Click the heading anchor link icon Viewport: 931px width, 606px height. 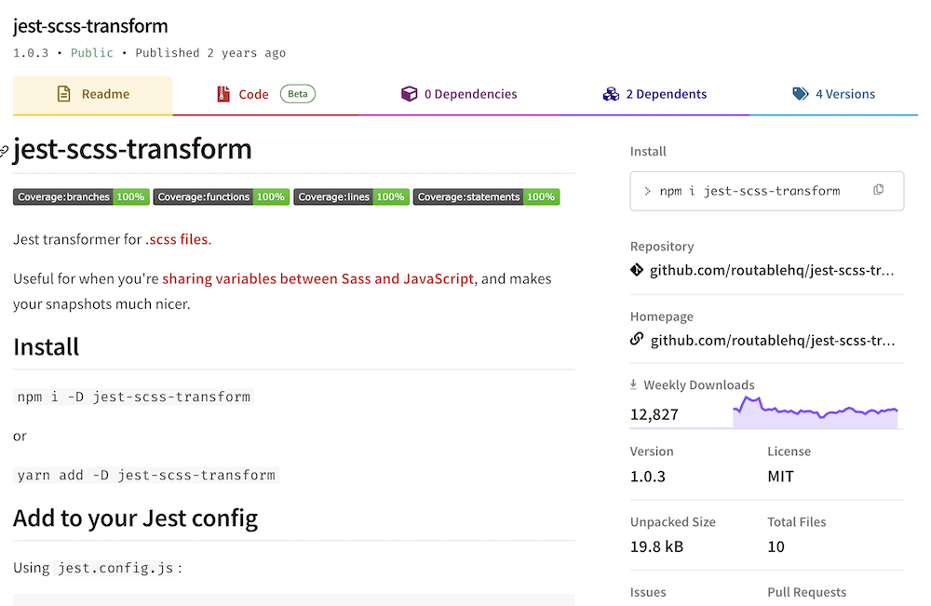click(4, 152)
